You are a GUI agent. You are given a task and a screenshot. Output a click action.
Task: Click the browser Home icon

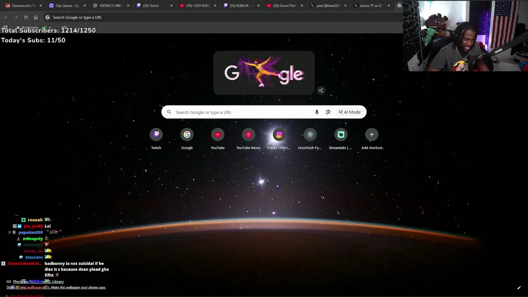[35, 17]
